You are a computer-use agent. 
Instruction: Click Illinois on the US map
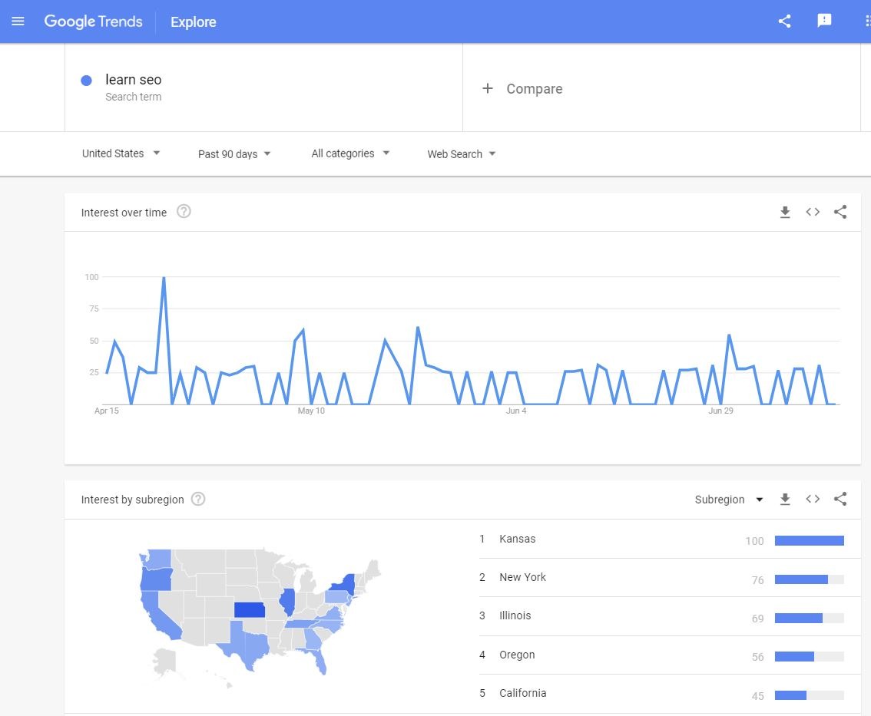(x=287, y=602)
